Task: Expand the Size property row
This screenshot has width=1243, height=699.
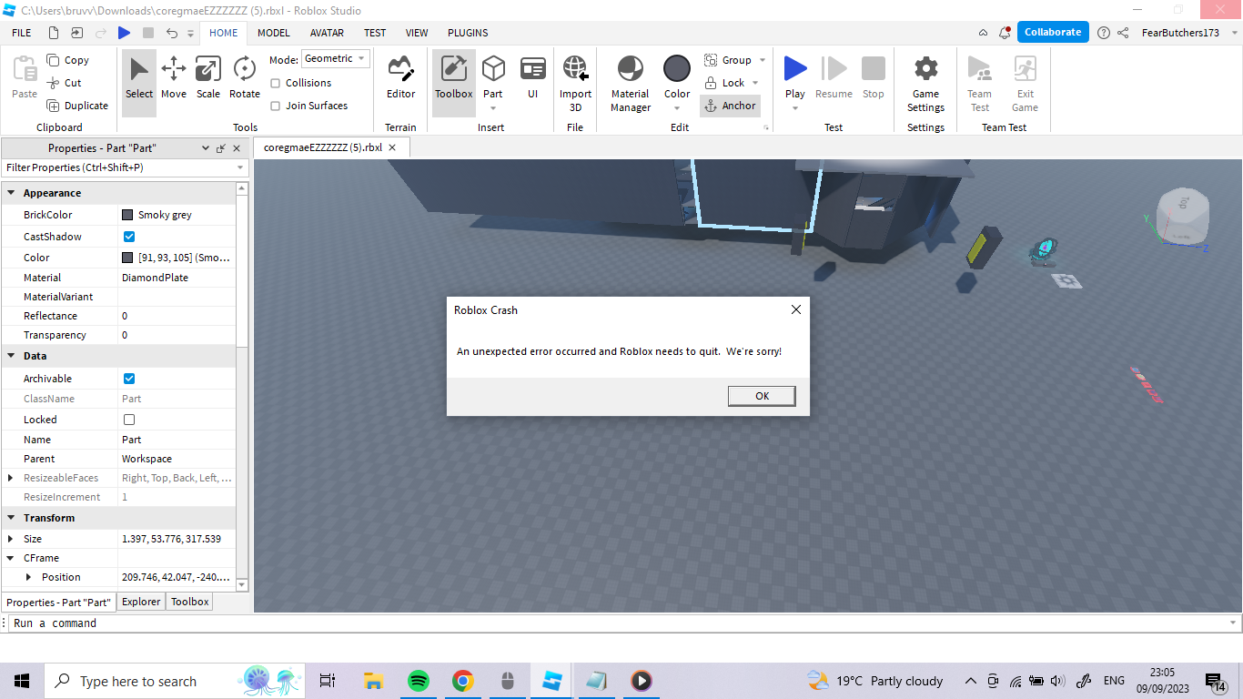Action: click(11, 539)
